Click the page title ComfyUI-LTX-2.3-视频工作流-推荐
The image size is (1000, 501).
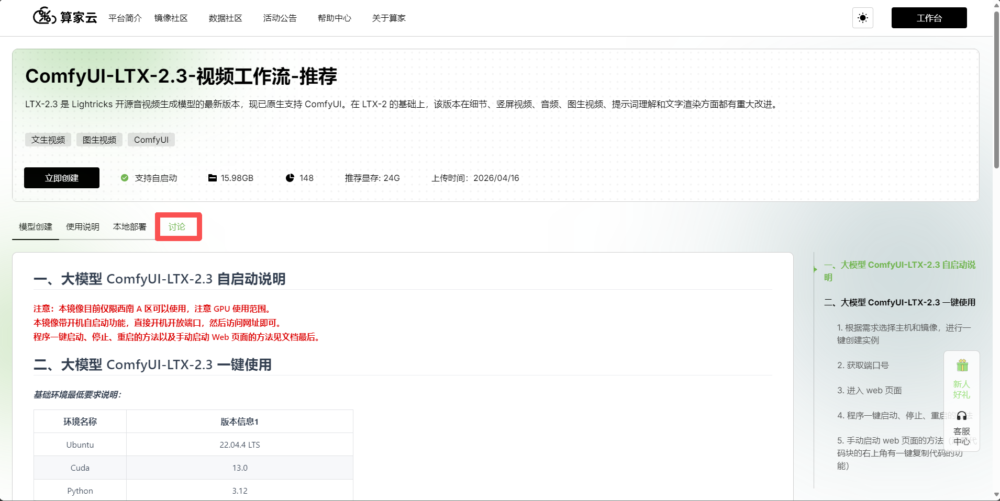pos(181,76)
